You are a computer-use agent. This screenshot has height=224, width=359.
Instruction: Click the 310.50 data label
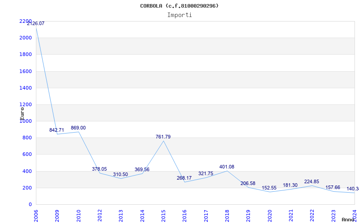[x=120, y=174]
